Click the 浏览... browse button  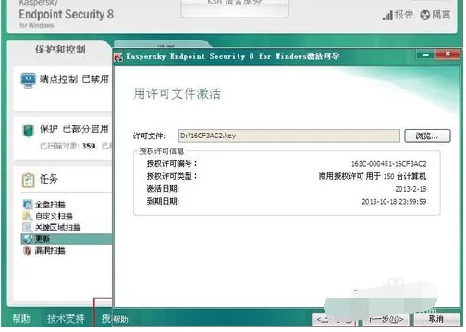pos(427,136)
